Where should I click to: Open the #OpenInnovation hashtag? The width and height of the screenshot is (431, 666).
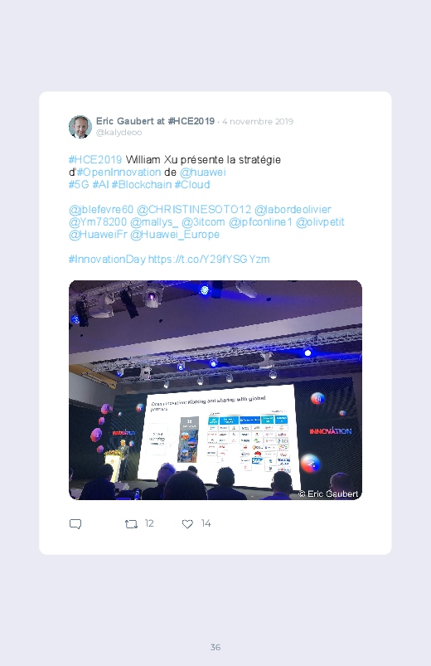(x=119, y=172)
